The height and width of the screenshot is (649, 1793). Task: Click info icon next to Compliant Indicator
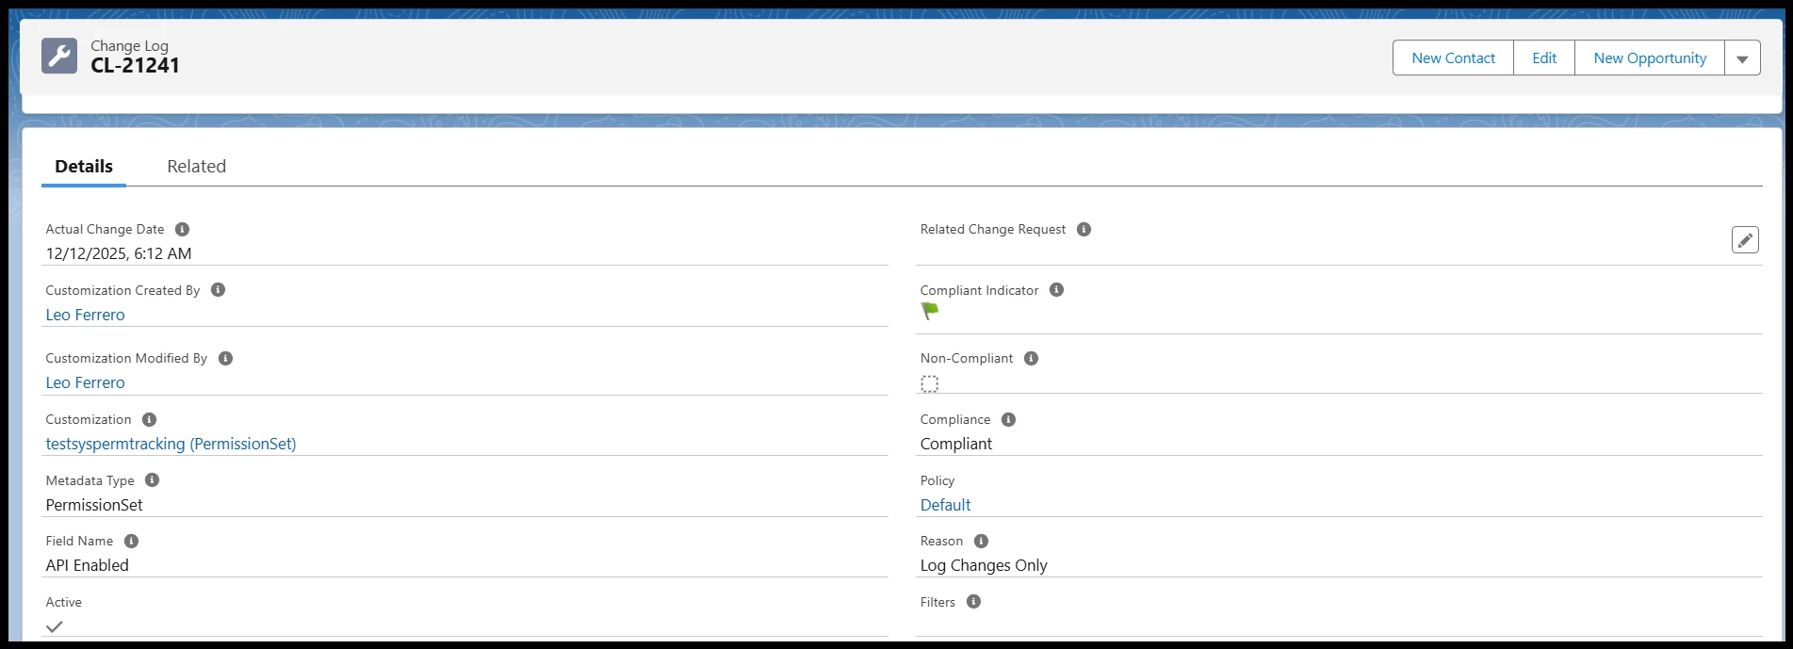pos(1056,290)
